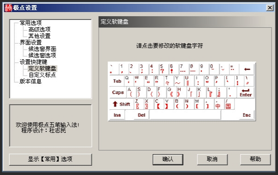Select 界面设置 tree node

pyautogui.click(x=31, y=43)
